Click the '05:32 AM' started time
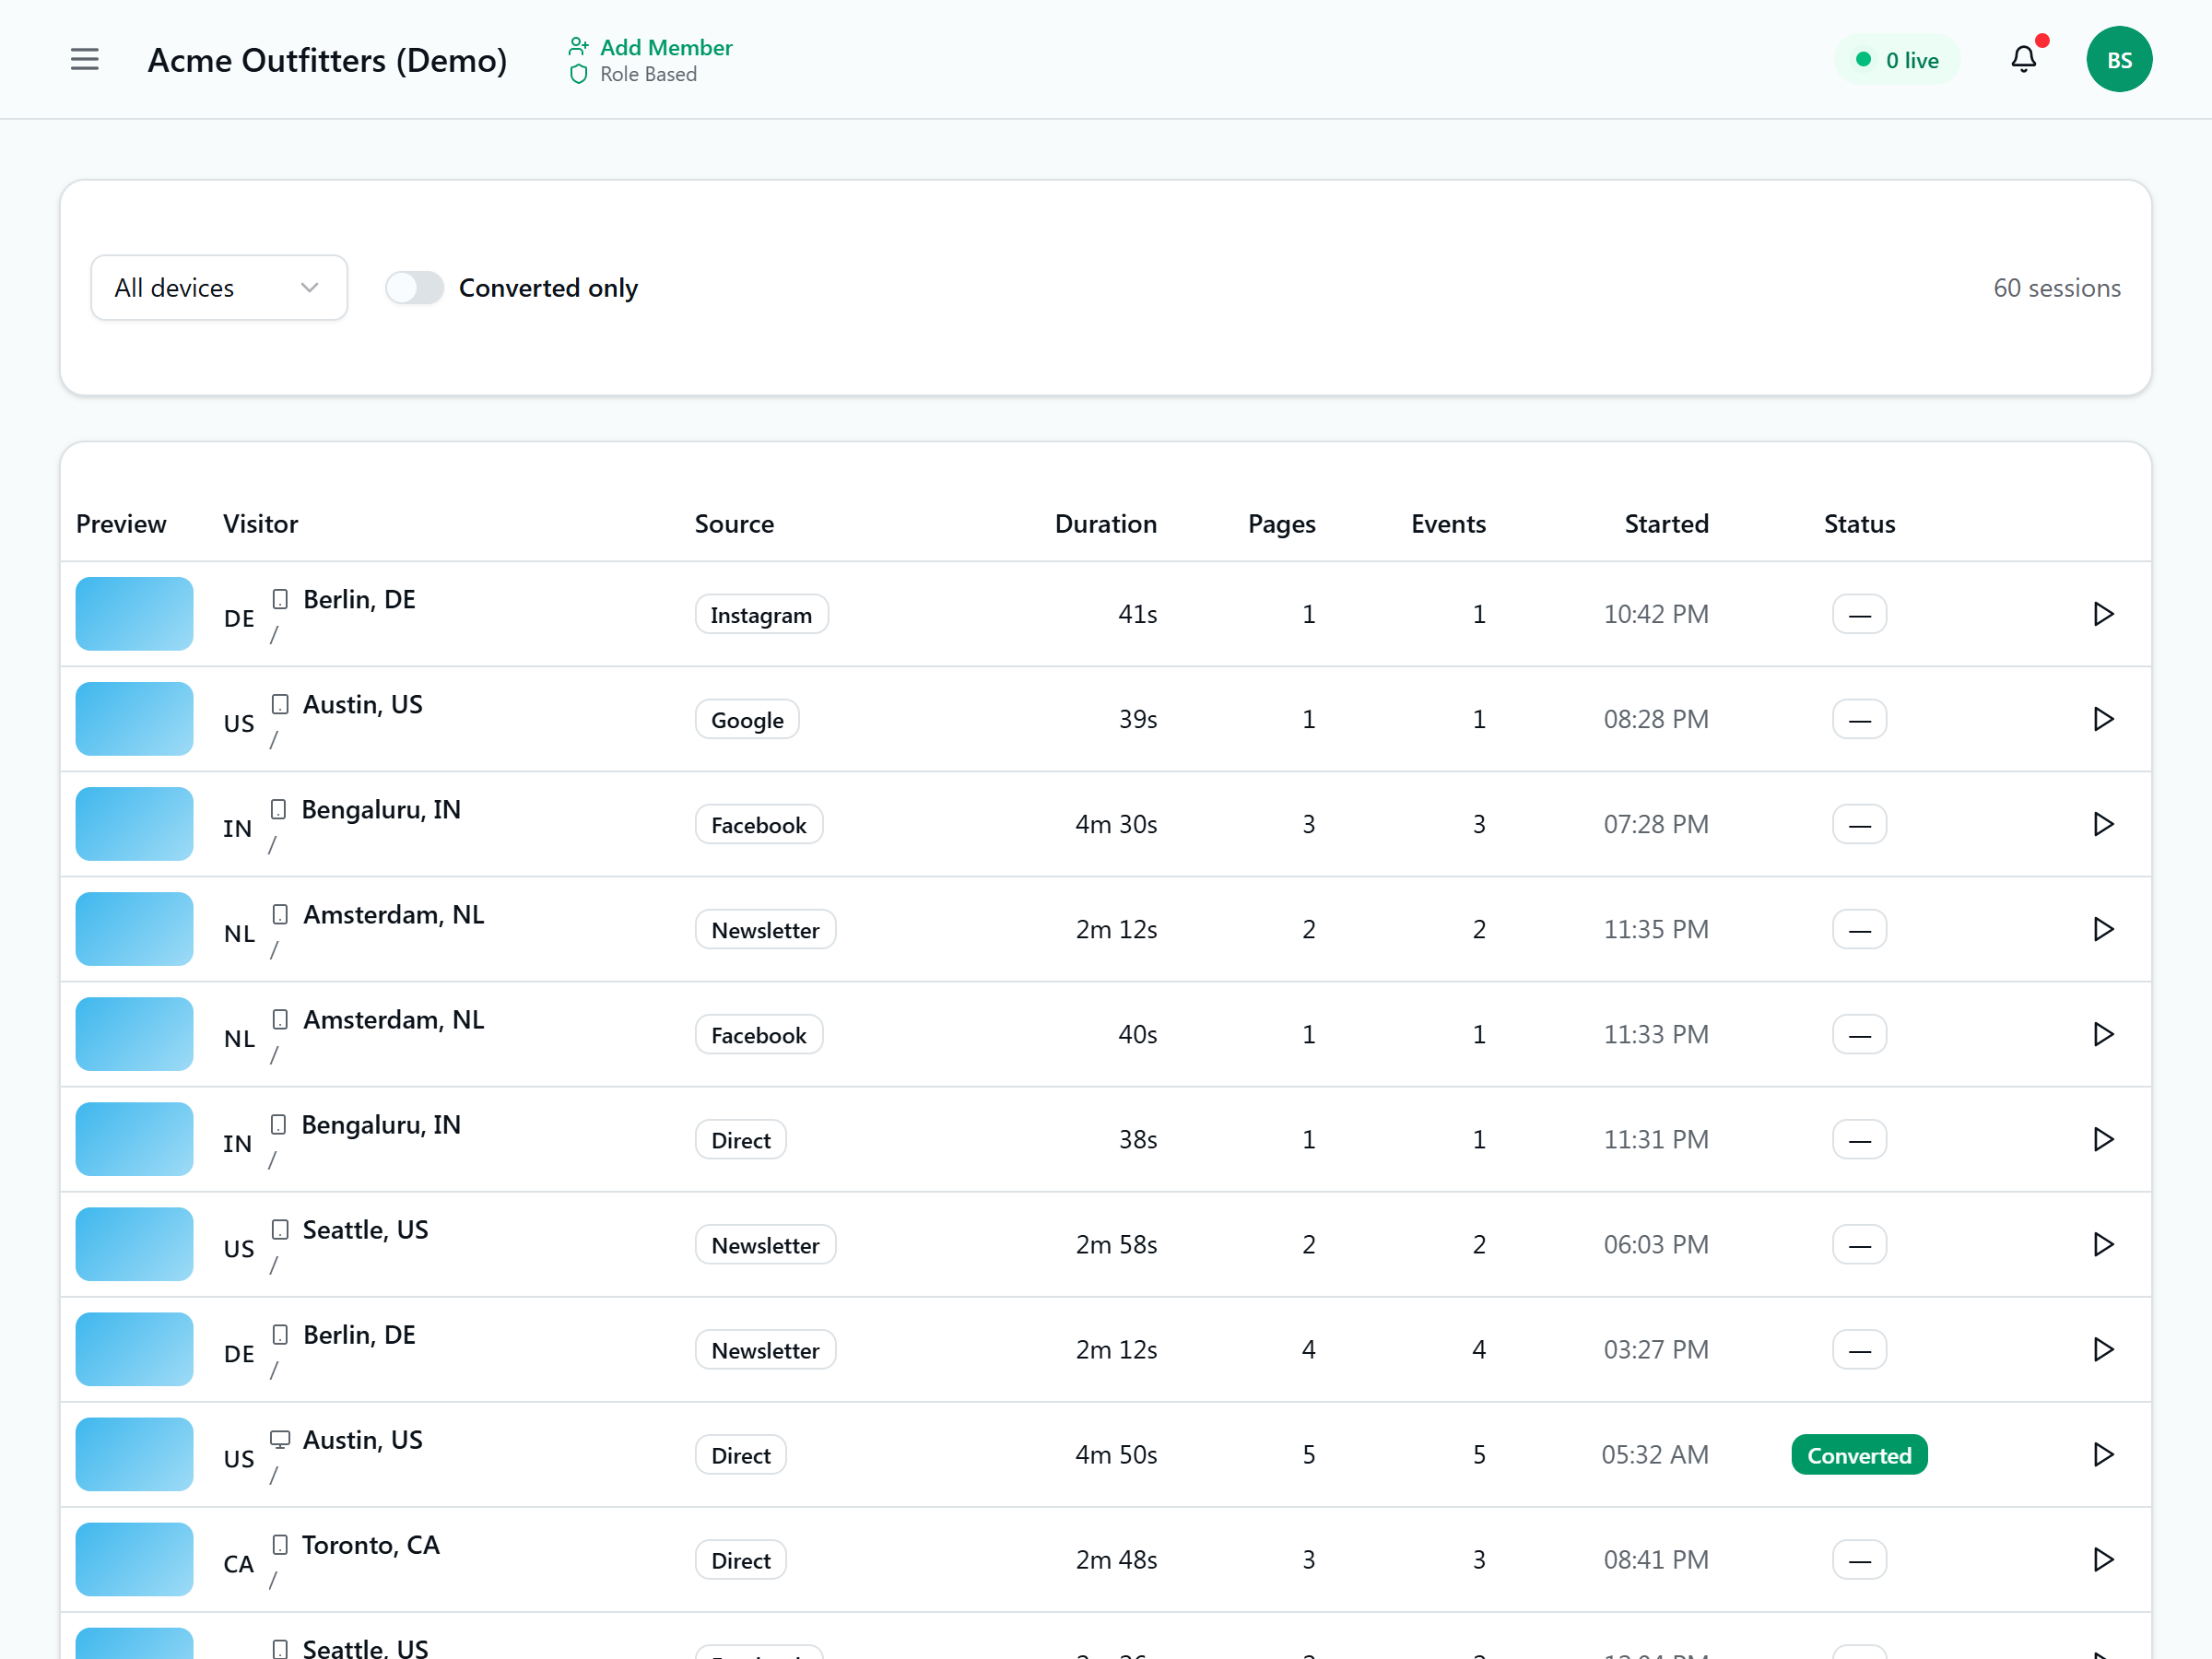Image resolution: width=2212 pixels, height=1659 pixels. point(1655,1454)
